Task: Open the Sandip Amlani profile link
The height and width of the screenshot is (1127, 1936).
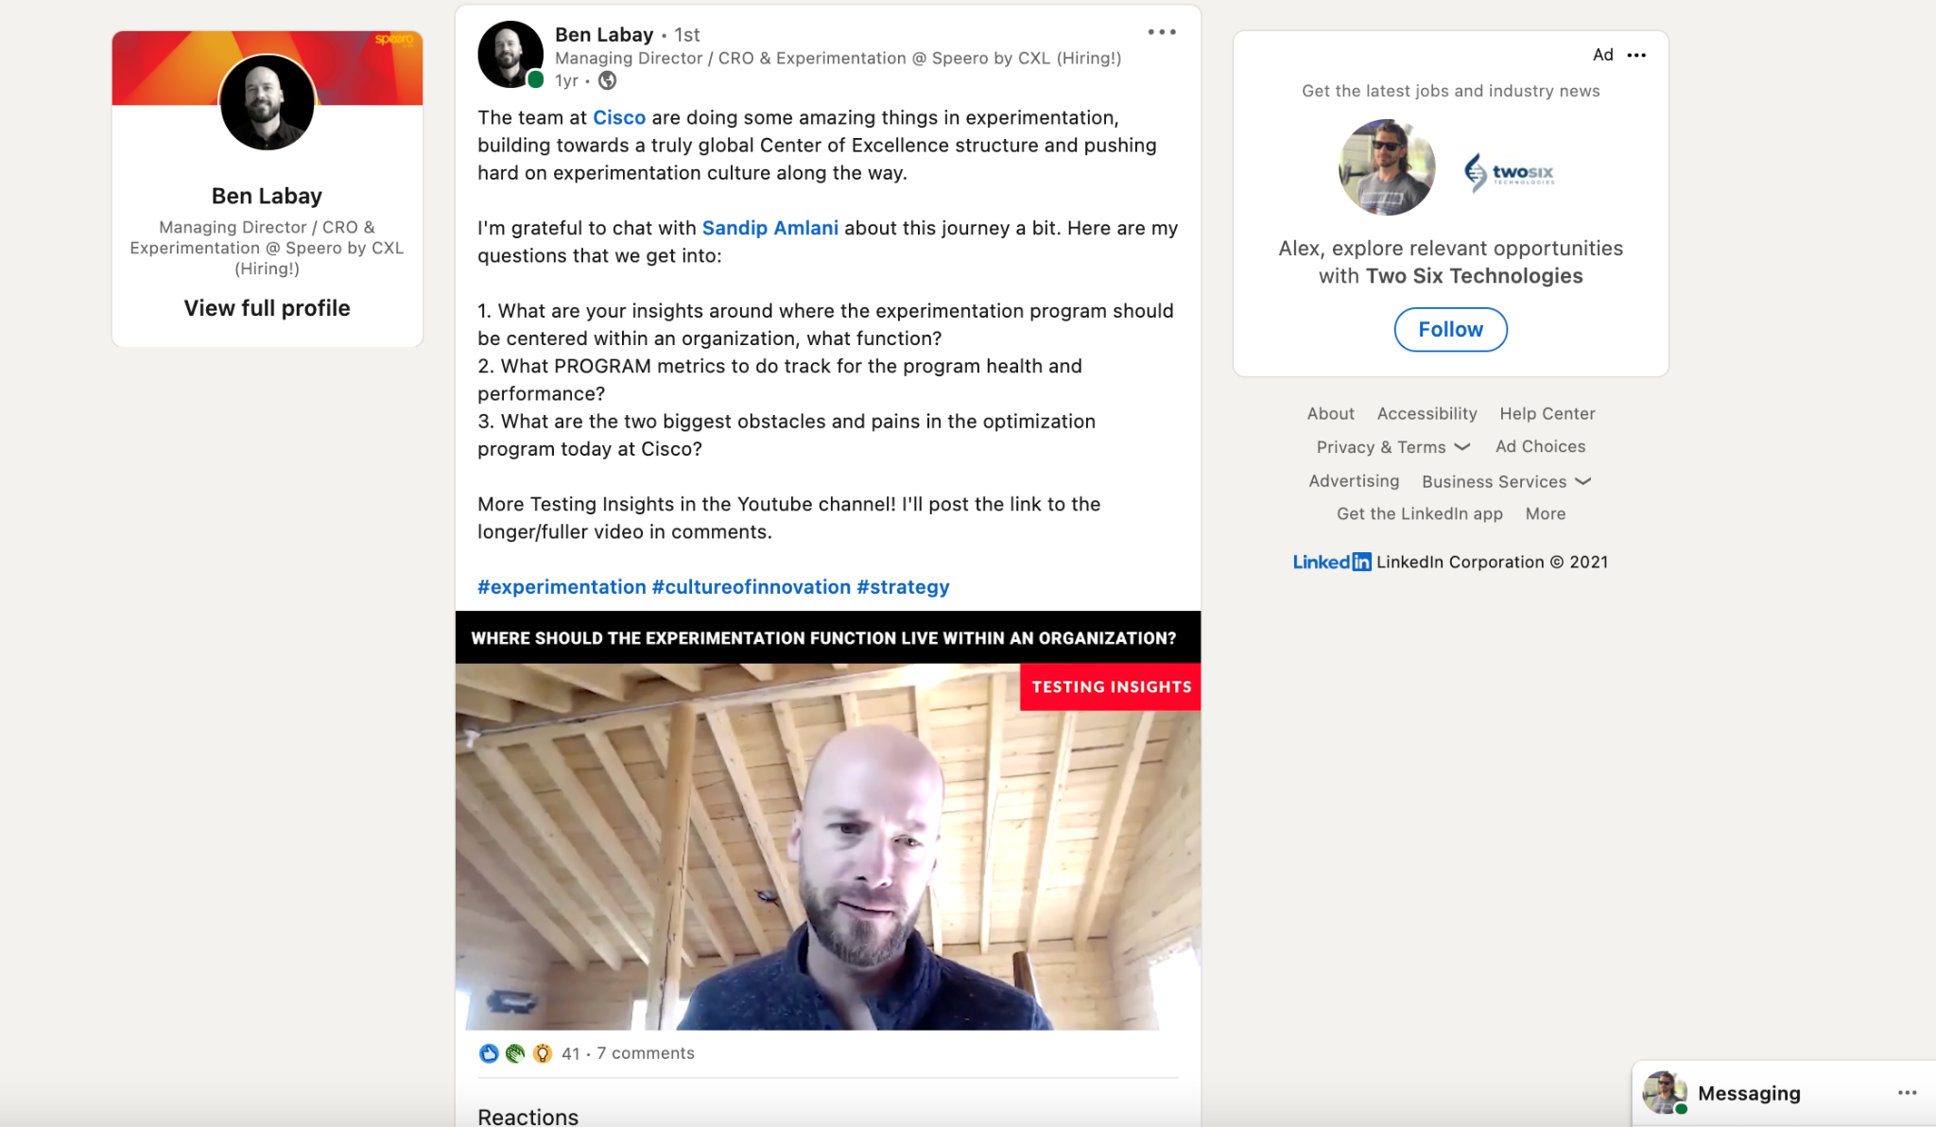Action: (769, 228)
